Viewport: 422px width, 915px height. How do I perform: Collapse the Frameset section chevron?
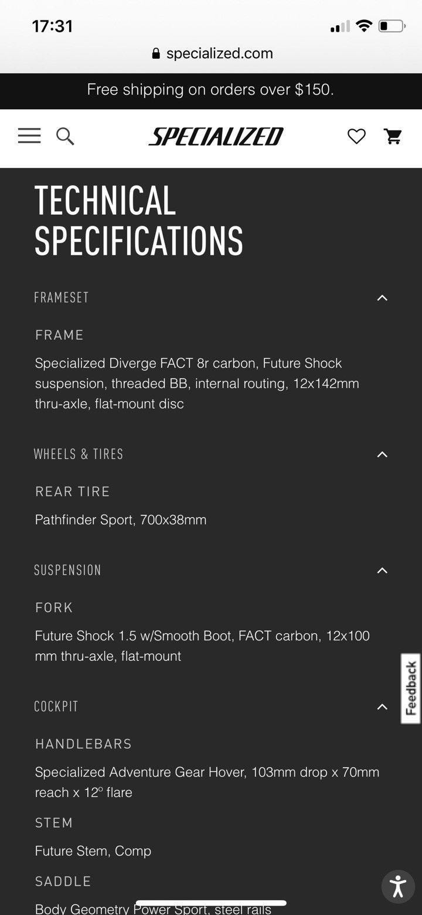(382, 298)
